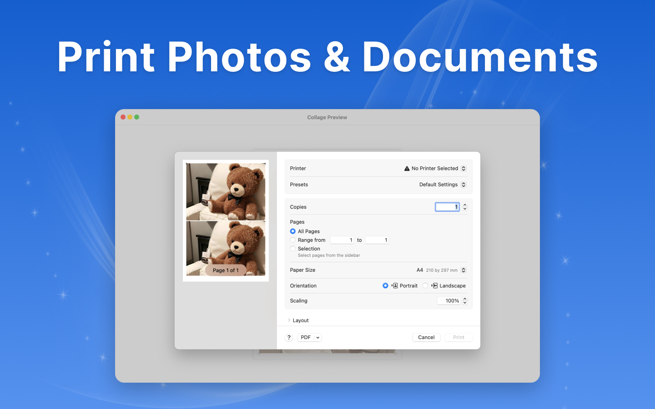Click the Collage Preview window title
The image size is (655, 409).
click(x=327, y=117)
